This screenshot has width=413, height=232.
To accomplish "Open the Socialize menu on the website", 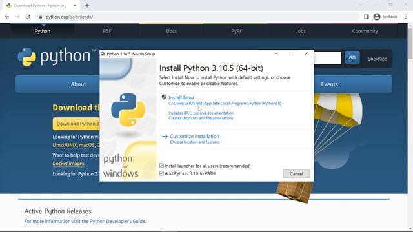I will pos(377,59).
